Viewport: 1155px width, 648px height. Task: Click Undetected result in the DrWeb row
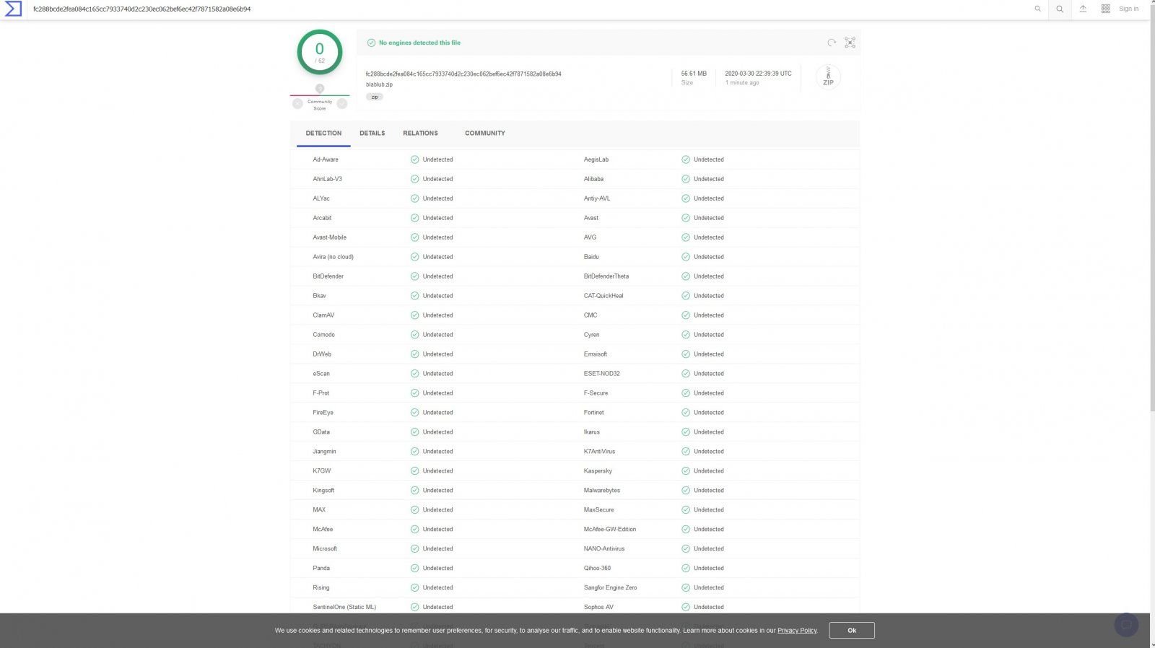437,354
